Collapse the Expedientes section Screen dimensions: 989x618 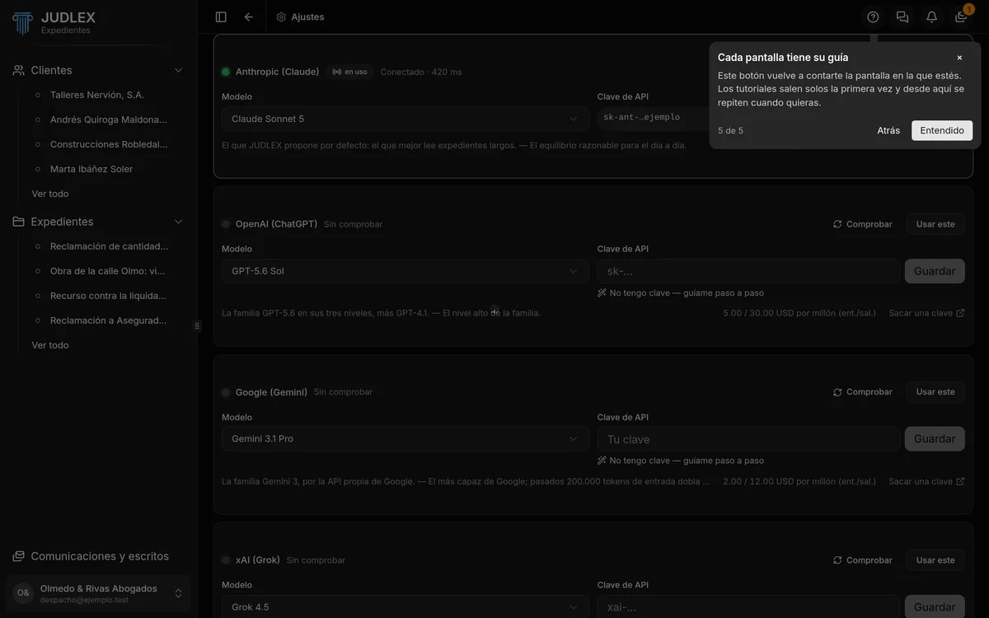(x=178, y=222)
